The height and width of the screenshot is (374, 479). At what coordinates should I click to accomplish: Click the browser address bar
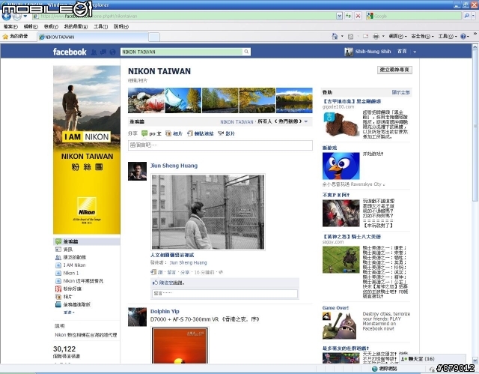(x=184, y=16)
